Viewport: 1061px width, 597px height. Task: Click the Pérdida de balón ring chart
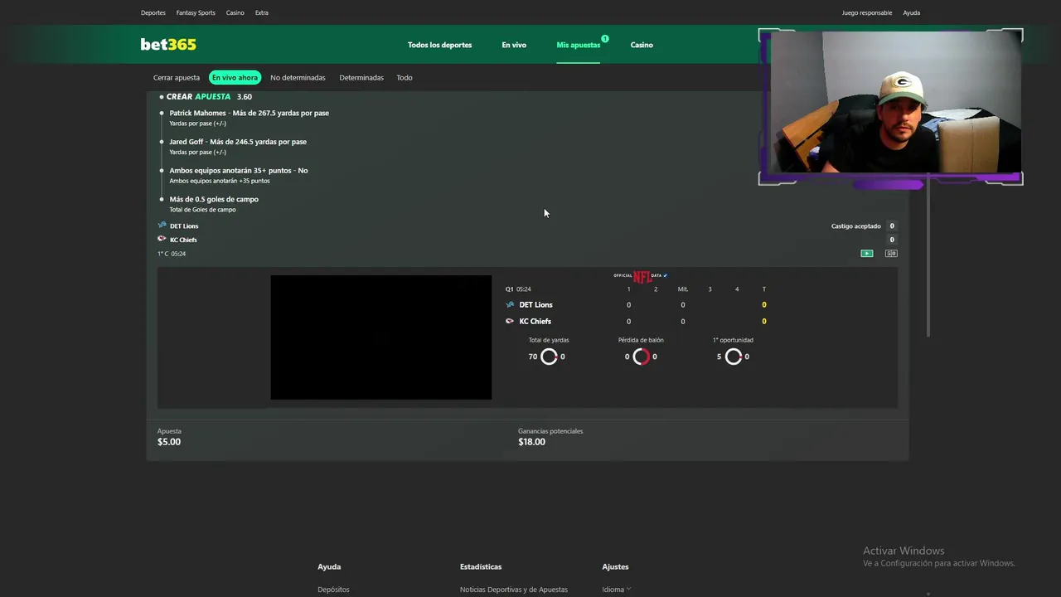tap(641, 357)
